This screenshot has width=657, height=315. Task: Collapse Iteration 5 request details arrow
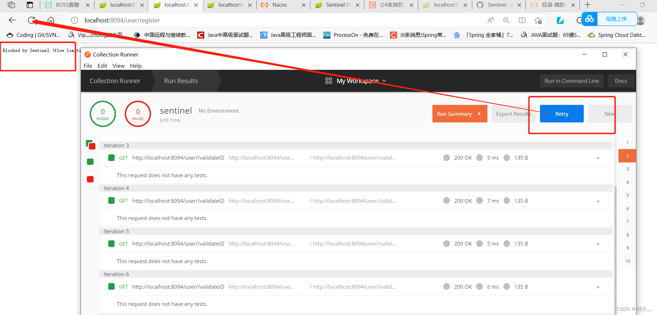point(598,244)
